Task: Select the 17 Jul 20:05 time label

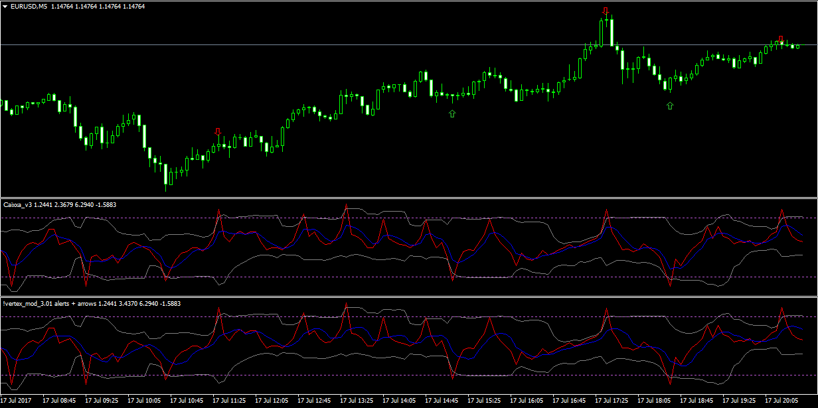Action: [781, 401]
